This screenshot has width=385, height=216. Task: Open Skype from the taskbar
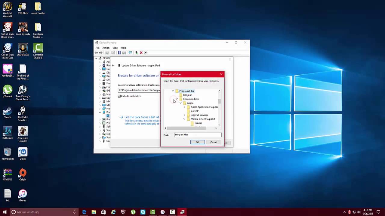click(143, 212)
